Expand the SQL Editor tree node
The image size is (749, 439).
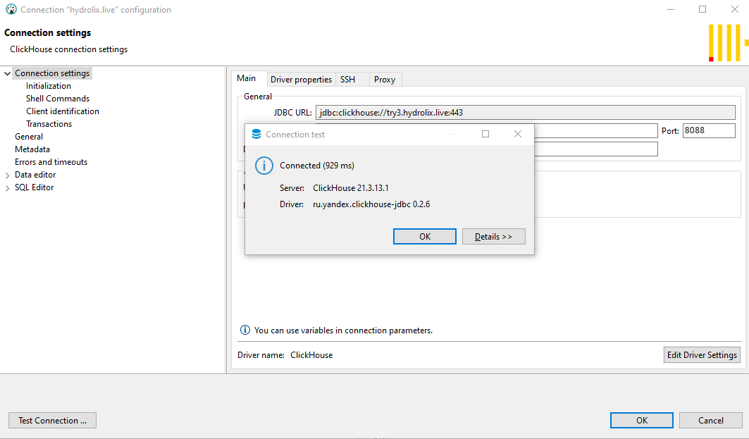click(7, 188)
